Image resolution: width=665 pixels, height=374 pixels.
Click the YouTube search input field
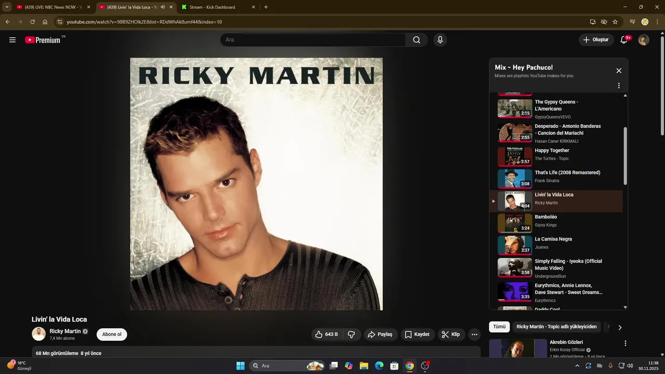[313, 40]
